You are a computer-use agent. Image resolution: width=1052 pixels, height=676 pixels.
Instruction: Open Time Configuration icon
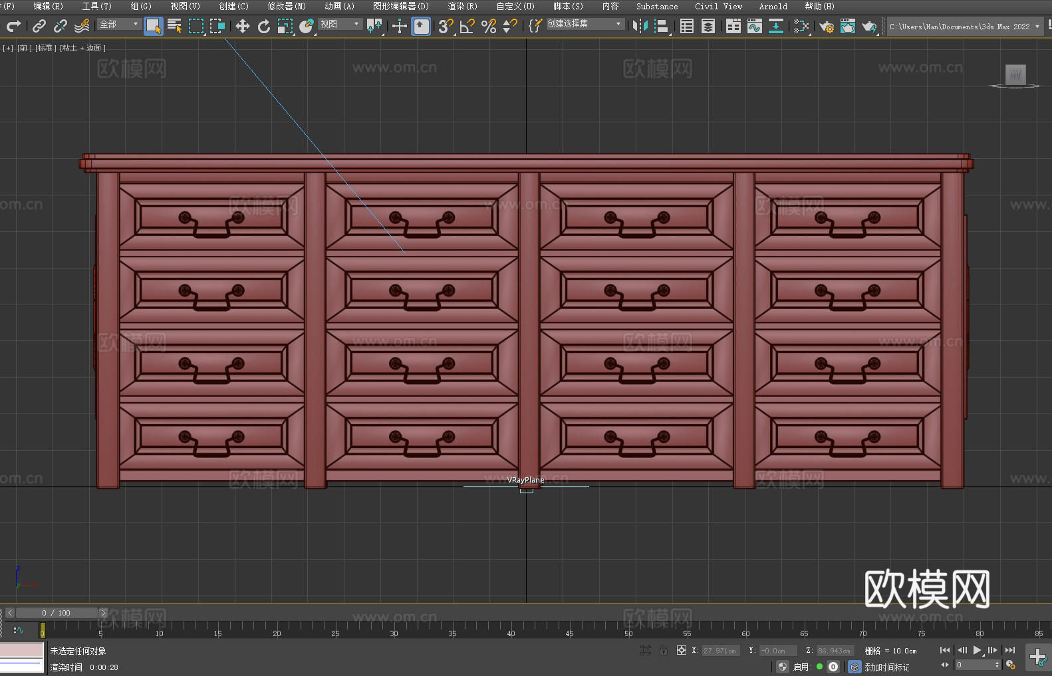click(x=1011, y=665)
